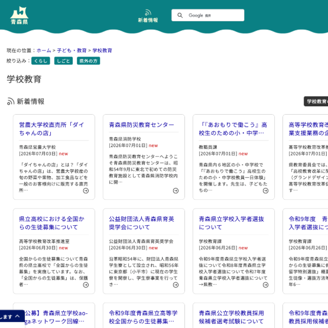328x328 pixels.
Task: Click arrow icon in ダイちゃんの店 card
Action: (x=86, y=190)
